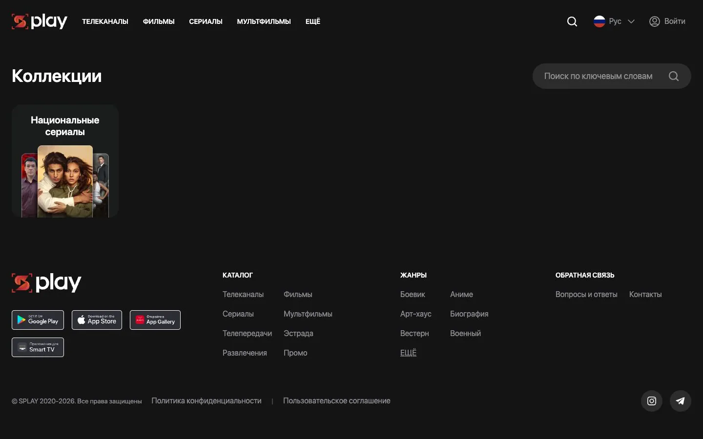Image resolution: width=703 pixels, height=439 pixels.
Task: Go to Сериалы in footer catalog
Action: 238,314
